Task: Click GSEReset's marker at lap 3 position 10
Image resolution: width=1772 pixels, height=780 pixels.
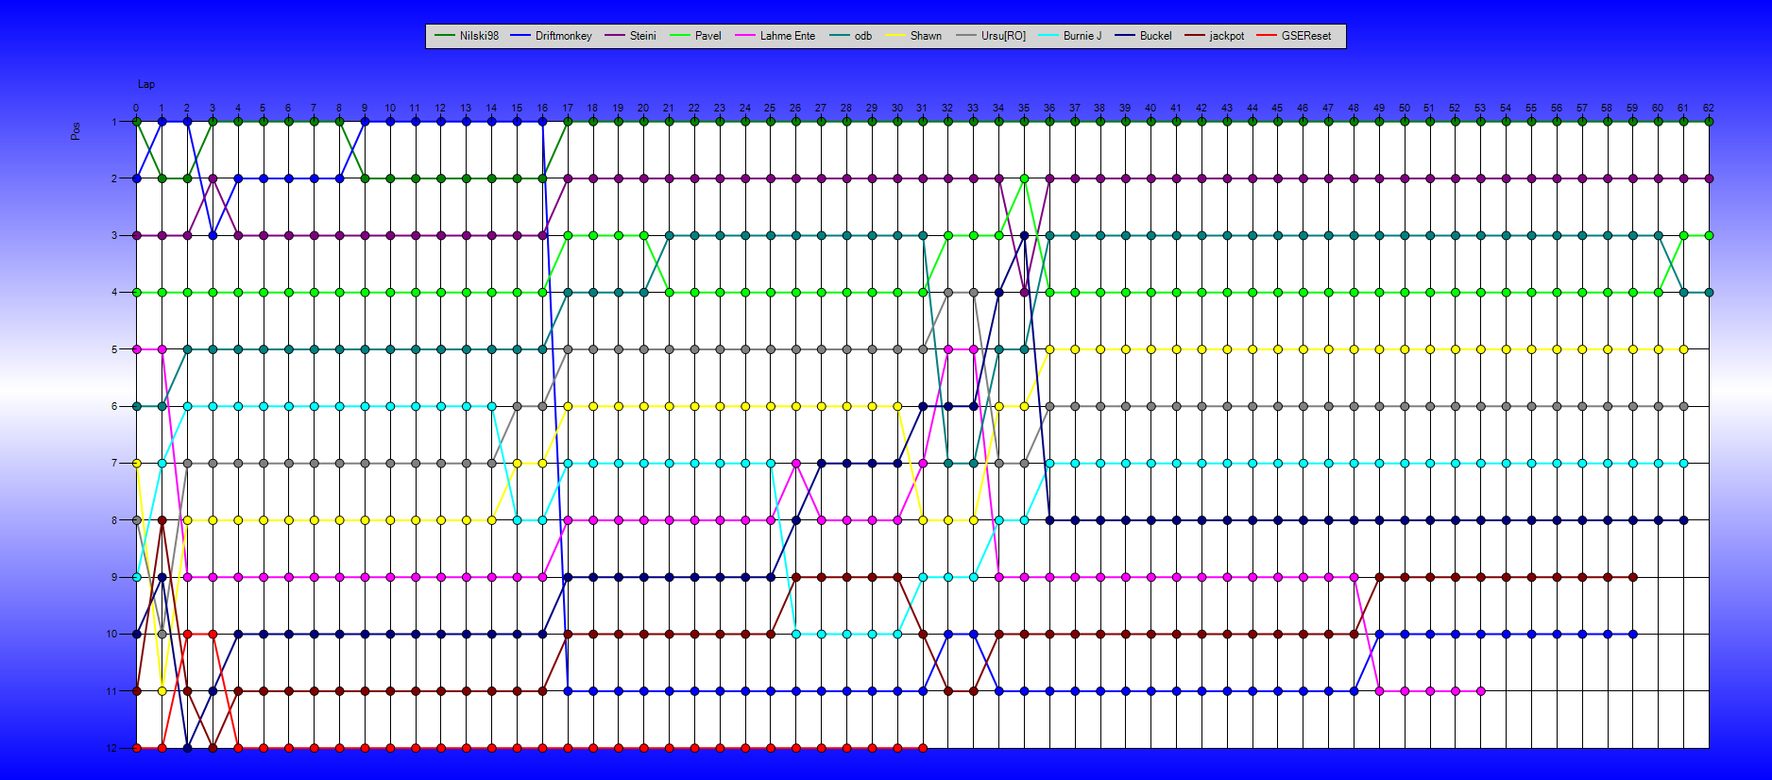Action: pos(213,634)
